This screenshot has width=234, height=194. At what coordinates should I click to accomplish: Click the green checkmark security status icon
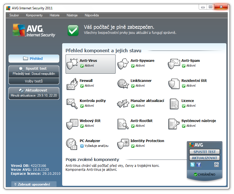73,30
